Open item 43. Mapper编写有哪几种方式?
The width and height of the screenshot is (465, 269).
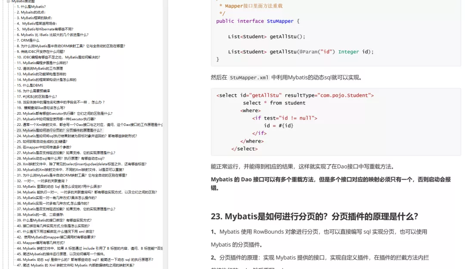point(40,243)
